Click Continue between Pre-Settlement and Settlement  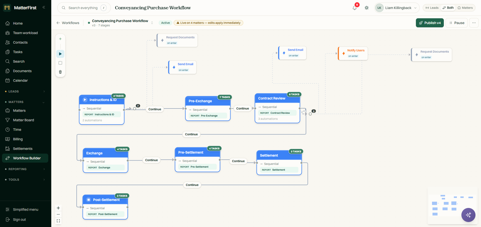pos(238,161)
